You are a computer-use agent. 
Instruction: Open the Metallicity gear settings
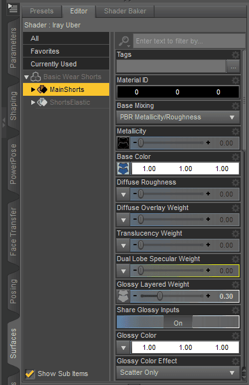tap(235, 131)
